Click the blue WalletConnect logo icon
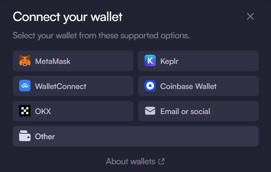This screenshot has height=172, width=271. pos(25,86)
